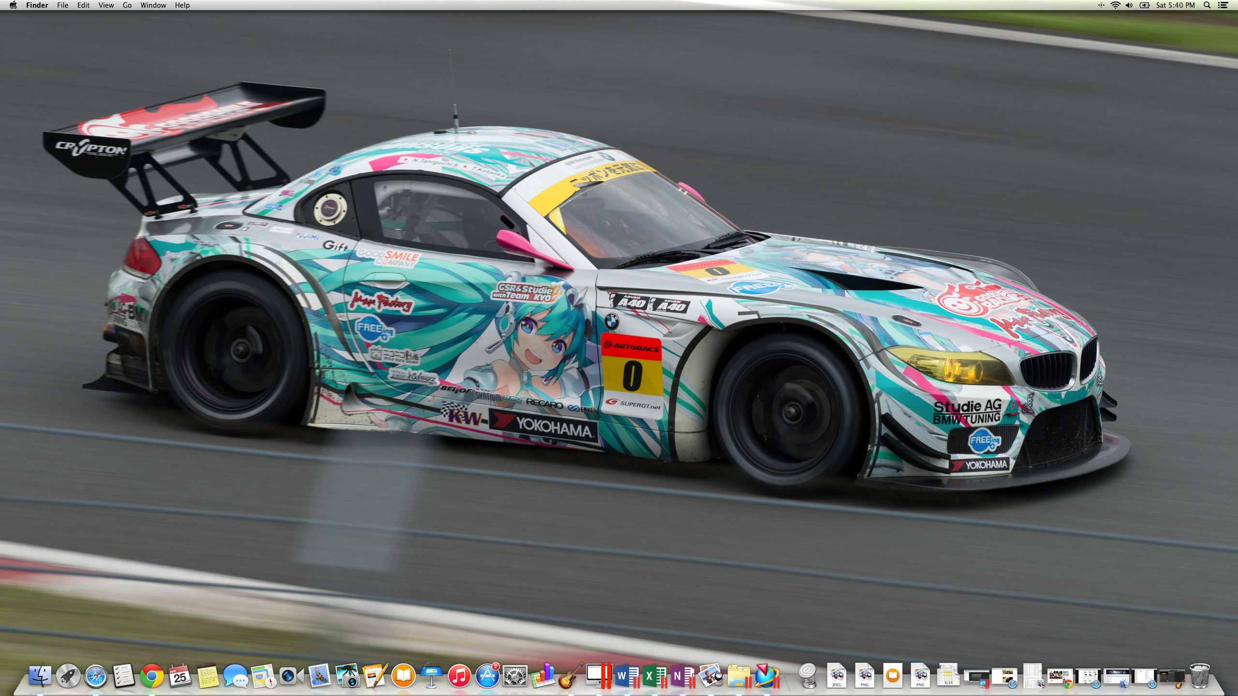The image size is (1238, 696).
Task: Restore the minimized Chrome window thumbnail
Action: (x=1061, y=678)
